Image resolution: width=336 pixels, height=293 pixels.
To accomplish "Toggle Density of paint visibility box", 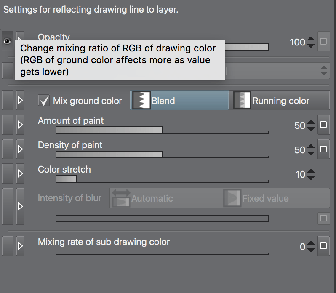I will point(8,149).
